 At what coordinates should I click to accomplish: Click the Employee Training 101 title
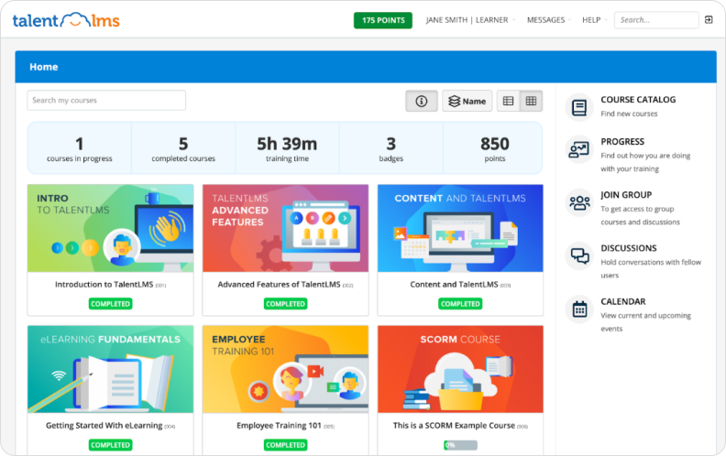click(x=280, y=426)
